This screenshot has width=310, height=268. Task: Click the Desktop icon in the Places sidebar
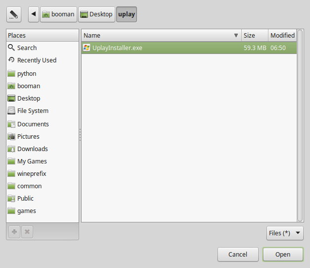pos(11,98)
